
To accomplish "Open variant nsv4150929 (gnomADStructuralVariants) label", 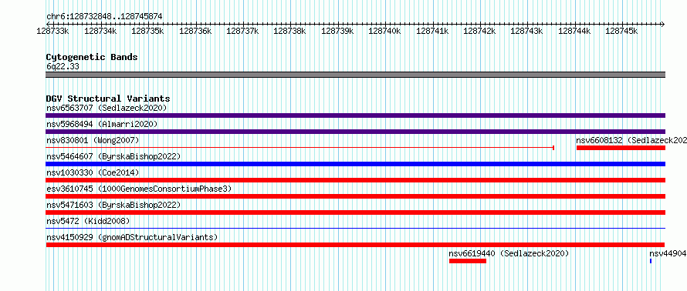I will coord(132,237).
